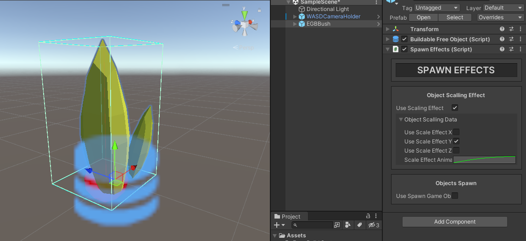Select Directional Light in Hierarchy

[x=328, y=9]
